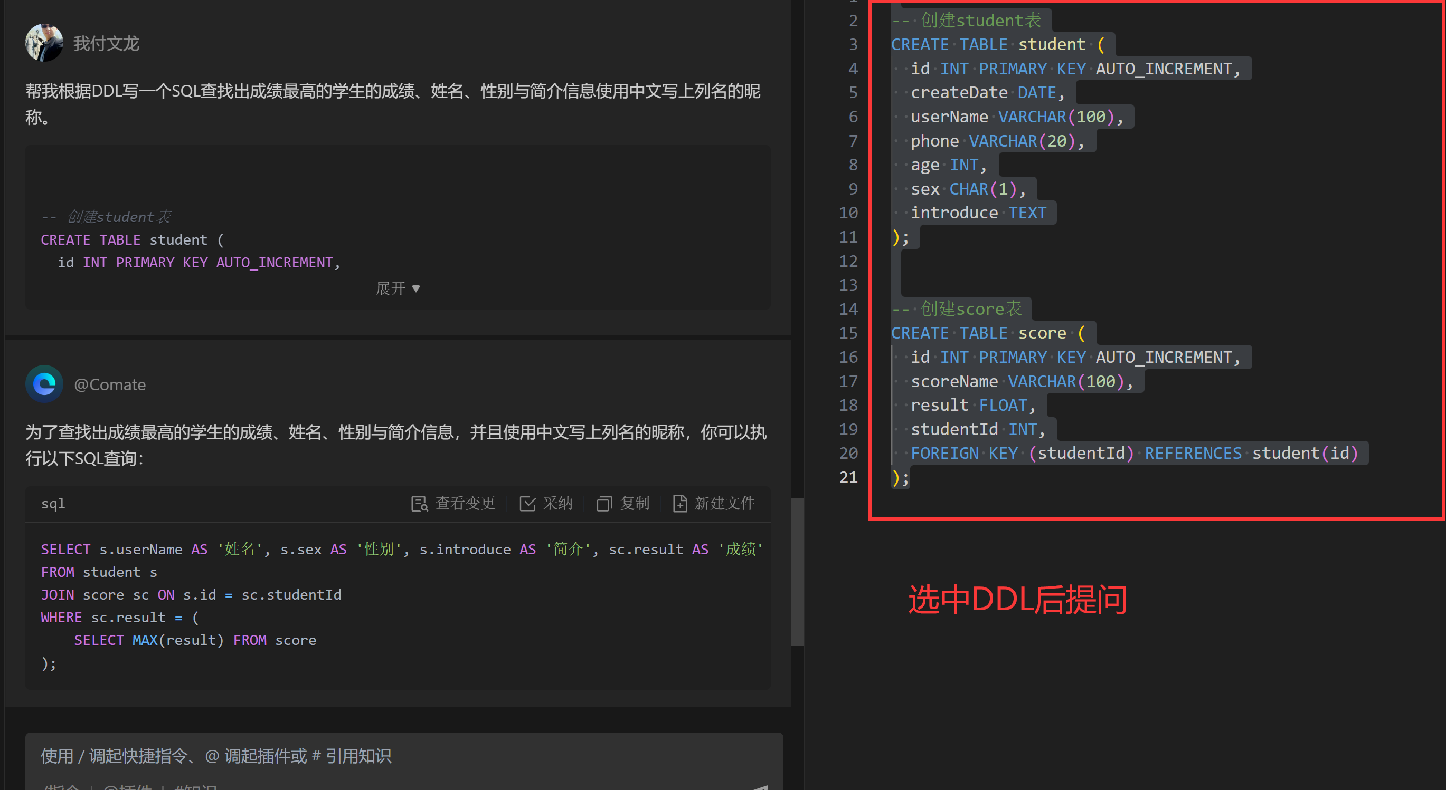Click the 采纳 accept checkmark icon
This screenshot has width=1446, height=790.
click(527, 504)
